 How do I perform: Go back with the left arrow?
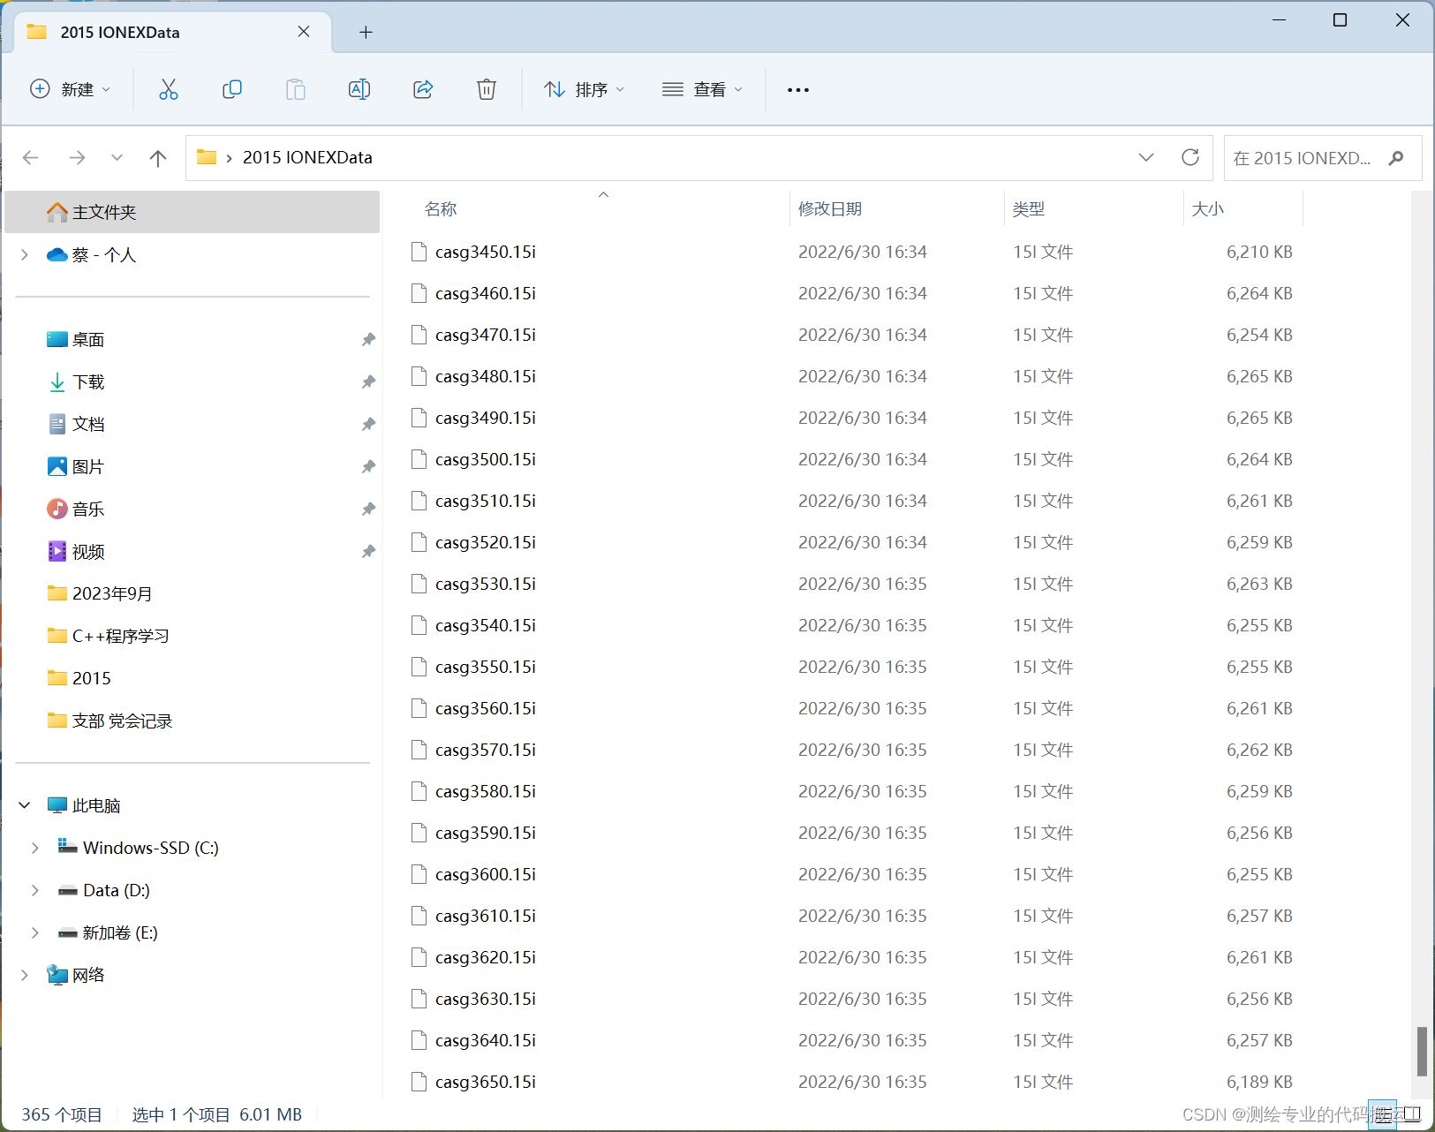click(x=31, y=157)
